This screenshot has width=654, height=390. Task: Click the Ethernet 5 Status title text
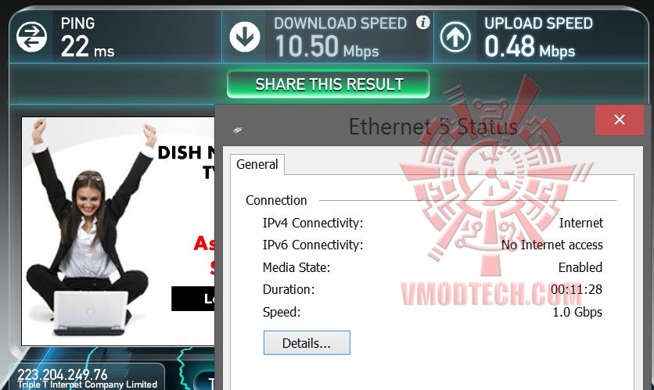pyautogui.click(x=433, y=127)
